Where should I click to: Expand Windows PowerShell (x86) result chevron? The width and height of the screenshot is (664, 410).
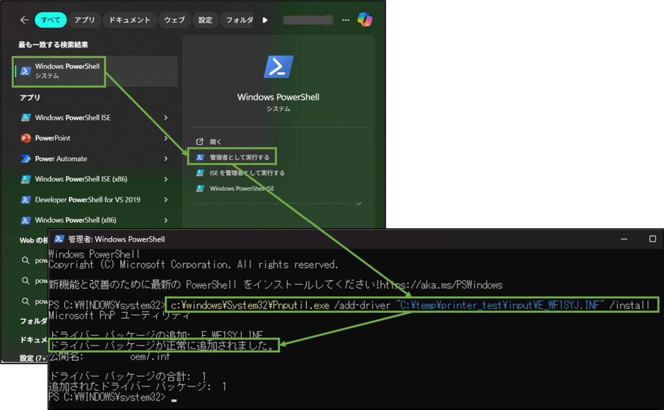[x=166, y=220]
